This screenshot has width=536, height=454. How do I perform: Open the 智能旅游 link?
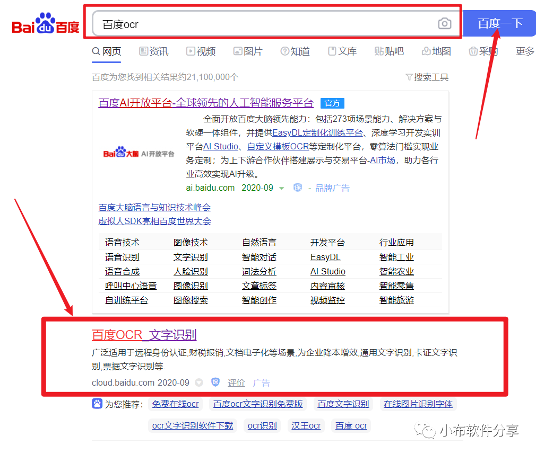pos(396,300)
